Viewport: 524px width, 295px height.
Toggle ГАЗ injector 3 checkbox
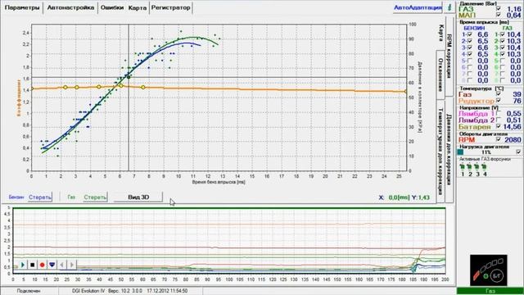tap(502, 48)
